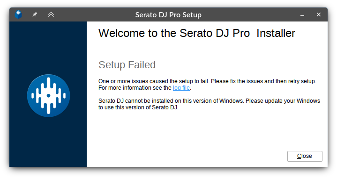Image resolution: width=337 pixels, height=178 pixels.
Task: Click the Close button to exit setup
Action: point(305,156)
